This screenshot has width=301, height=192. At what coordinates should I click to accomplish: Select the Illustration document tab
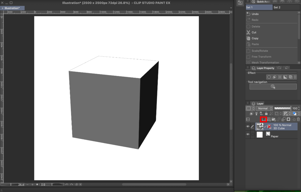pos(12,8)
